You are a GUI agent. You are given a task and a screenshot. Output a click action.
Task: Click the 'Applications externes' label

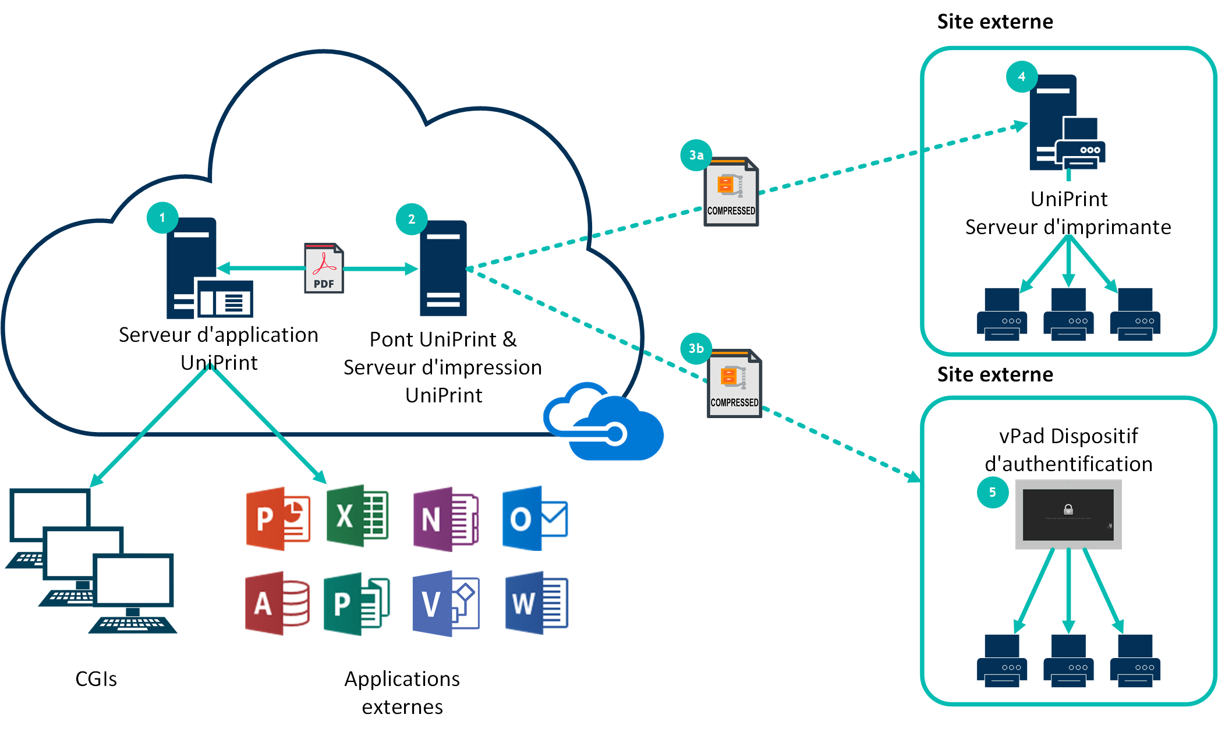[x=402, y=693]
